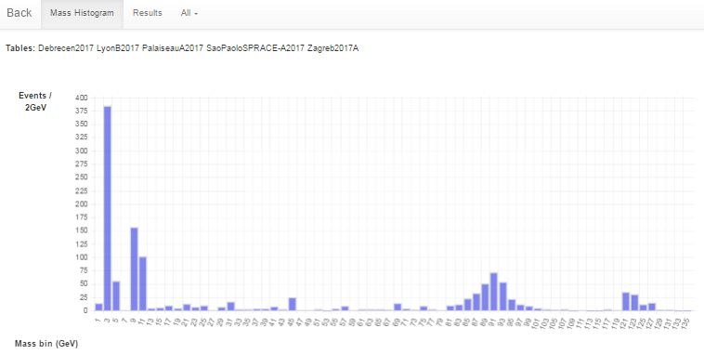This screenshot has height=354, width=704.
Task: Click the bar at mass bin 127
Action: 652,307
